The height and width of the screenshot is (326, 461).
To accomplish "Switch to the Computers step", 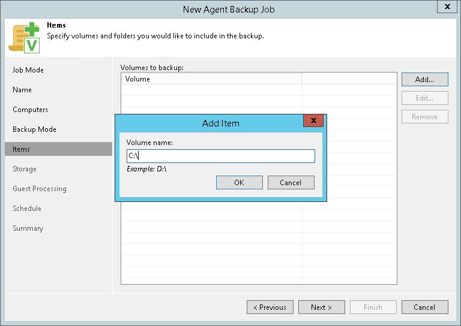I will 30,110.
